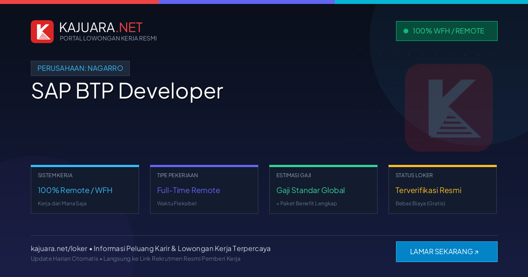Viewport: 528px width, 277px height.
Task: Click the + Paket Benefit Lengkap text
Action: pyautogui.click(x=307, y=204)
